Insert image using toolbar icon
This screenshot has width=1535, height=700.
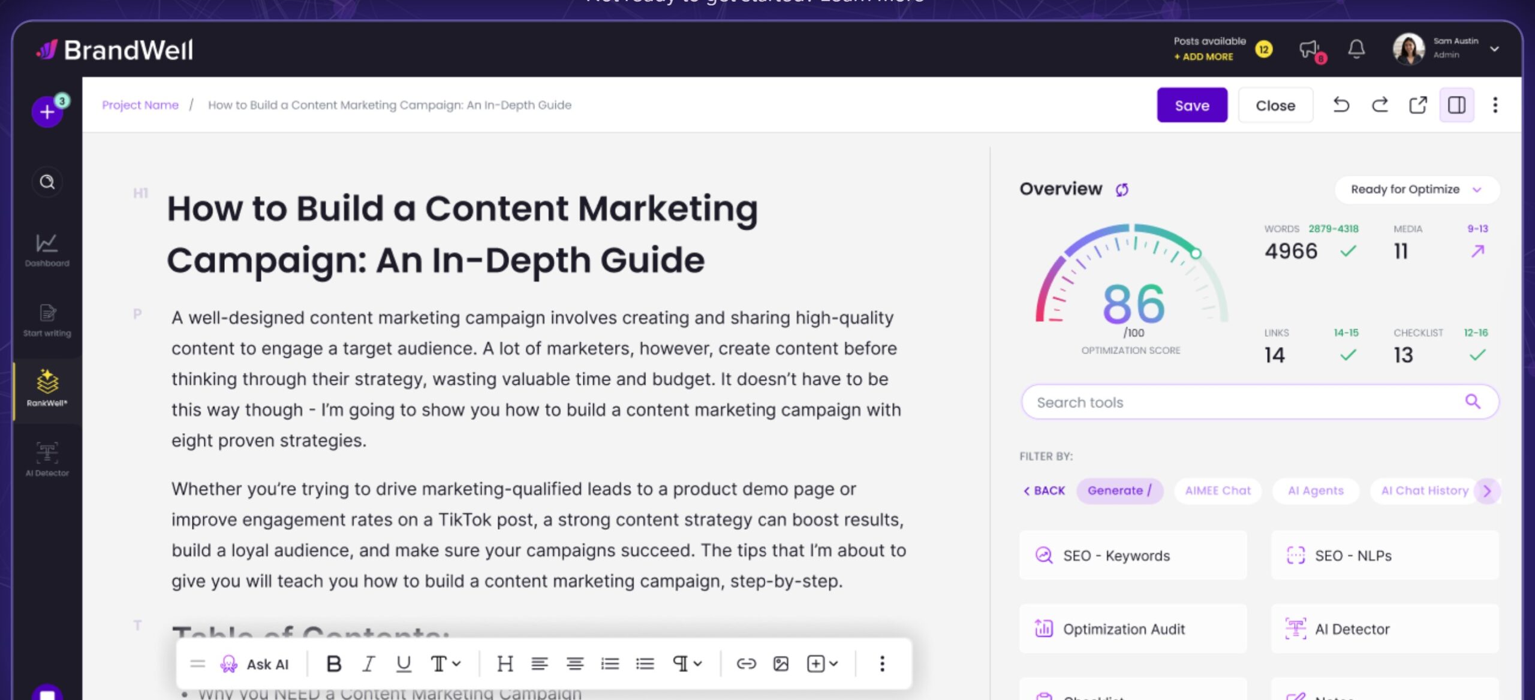click(781, 663)
